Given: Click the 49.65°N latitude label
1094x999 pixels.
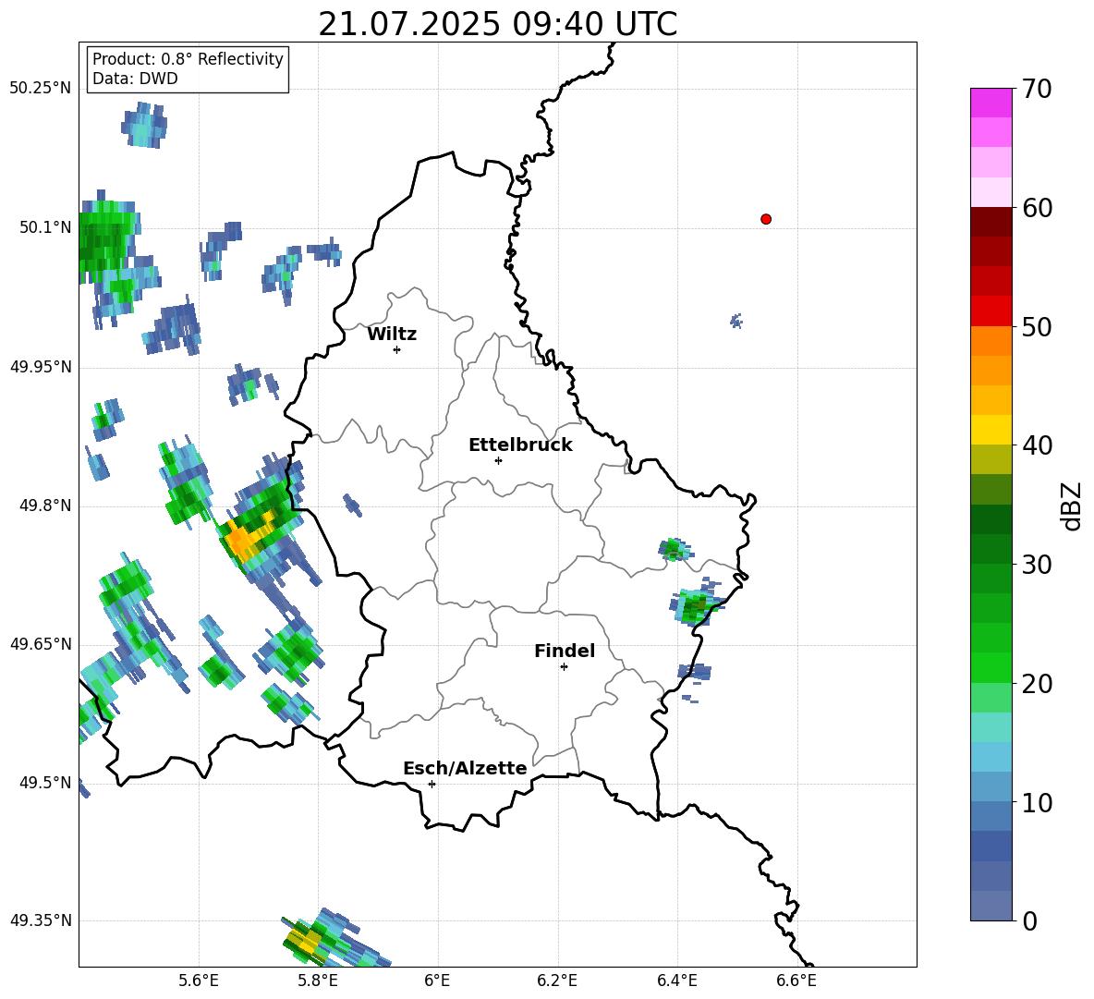Looking at the screenshot, I should click(x=40, y=644).
